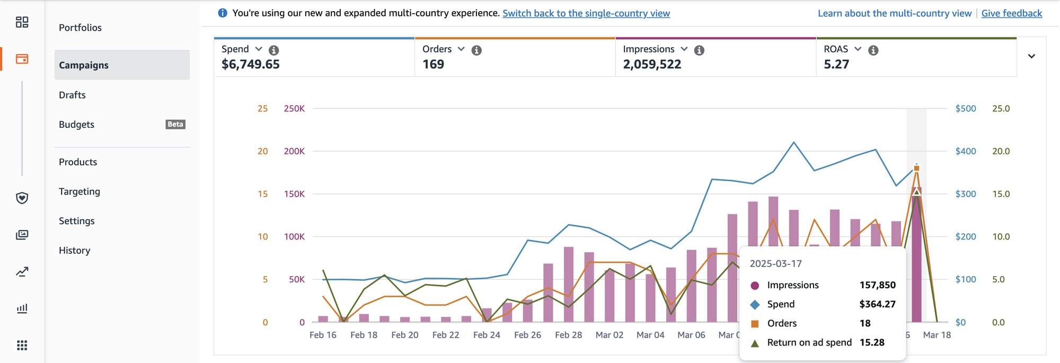The width and height of the screenshot is (1060, 363).
Task: Click the trending-up arrow insights icon
Action: [22, 272]
